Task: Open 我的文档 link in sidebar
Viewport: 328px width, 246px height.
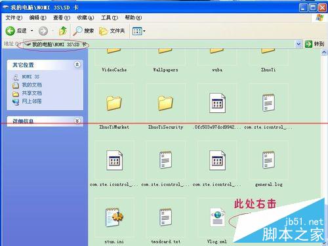Action: tap(32, 85)
